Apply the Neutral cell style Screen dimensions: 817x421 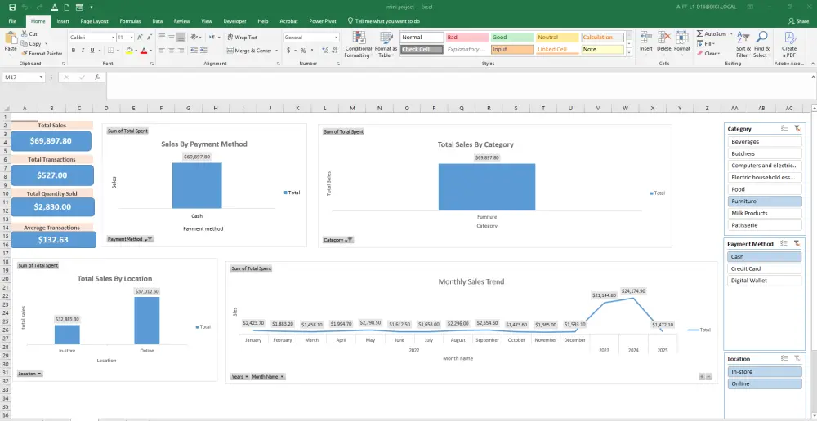tap(557, 38)
